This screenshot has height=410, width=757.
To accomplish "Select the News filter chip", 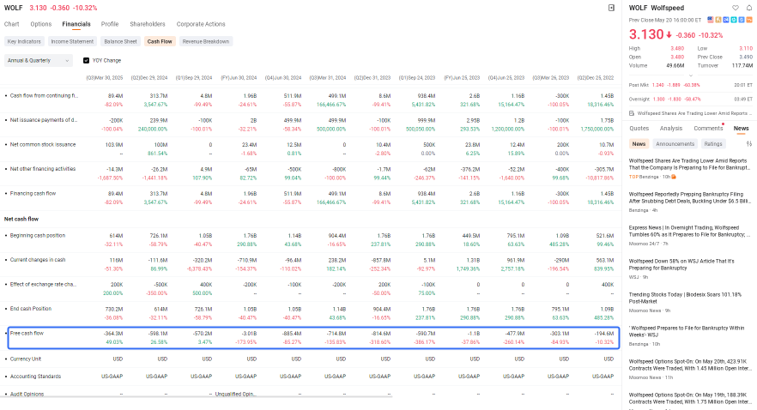I will pyautogui.click(x=639, y=144).
